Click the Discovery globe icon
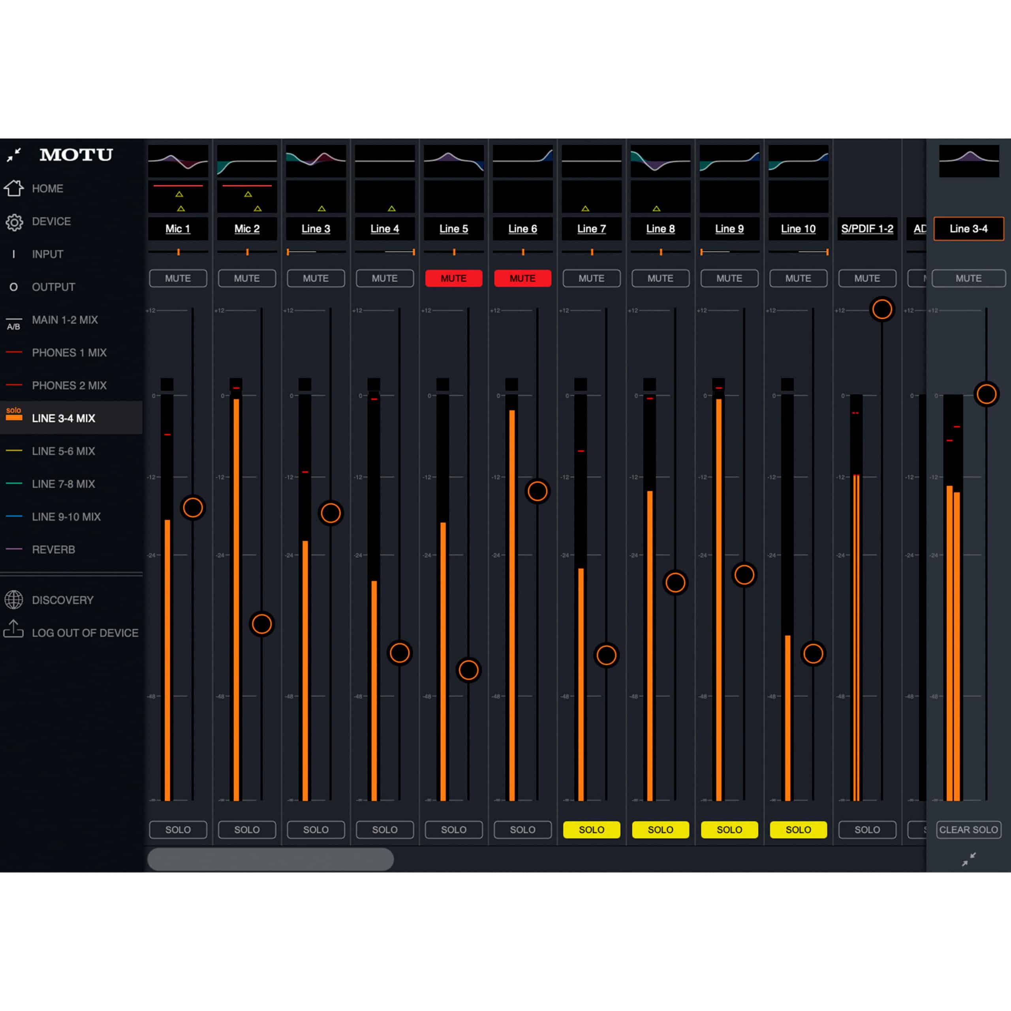This screenshot has height=1011, width=1011. pyautogui.click(x=14, y=600)
